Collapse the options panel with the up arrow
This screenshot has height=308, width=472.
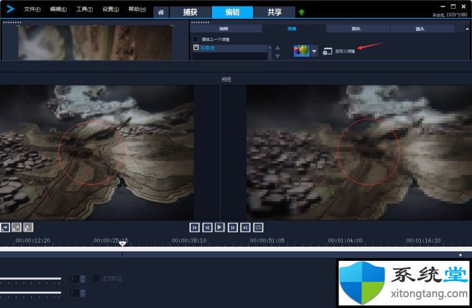pos(467,29)
